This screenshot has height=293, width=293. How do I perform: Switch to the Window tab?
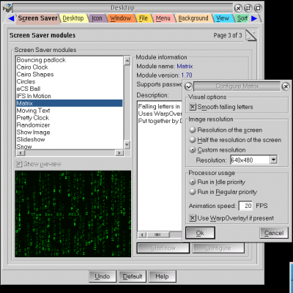coord(121,18)
